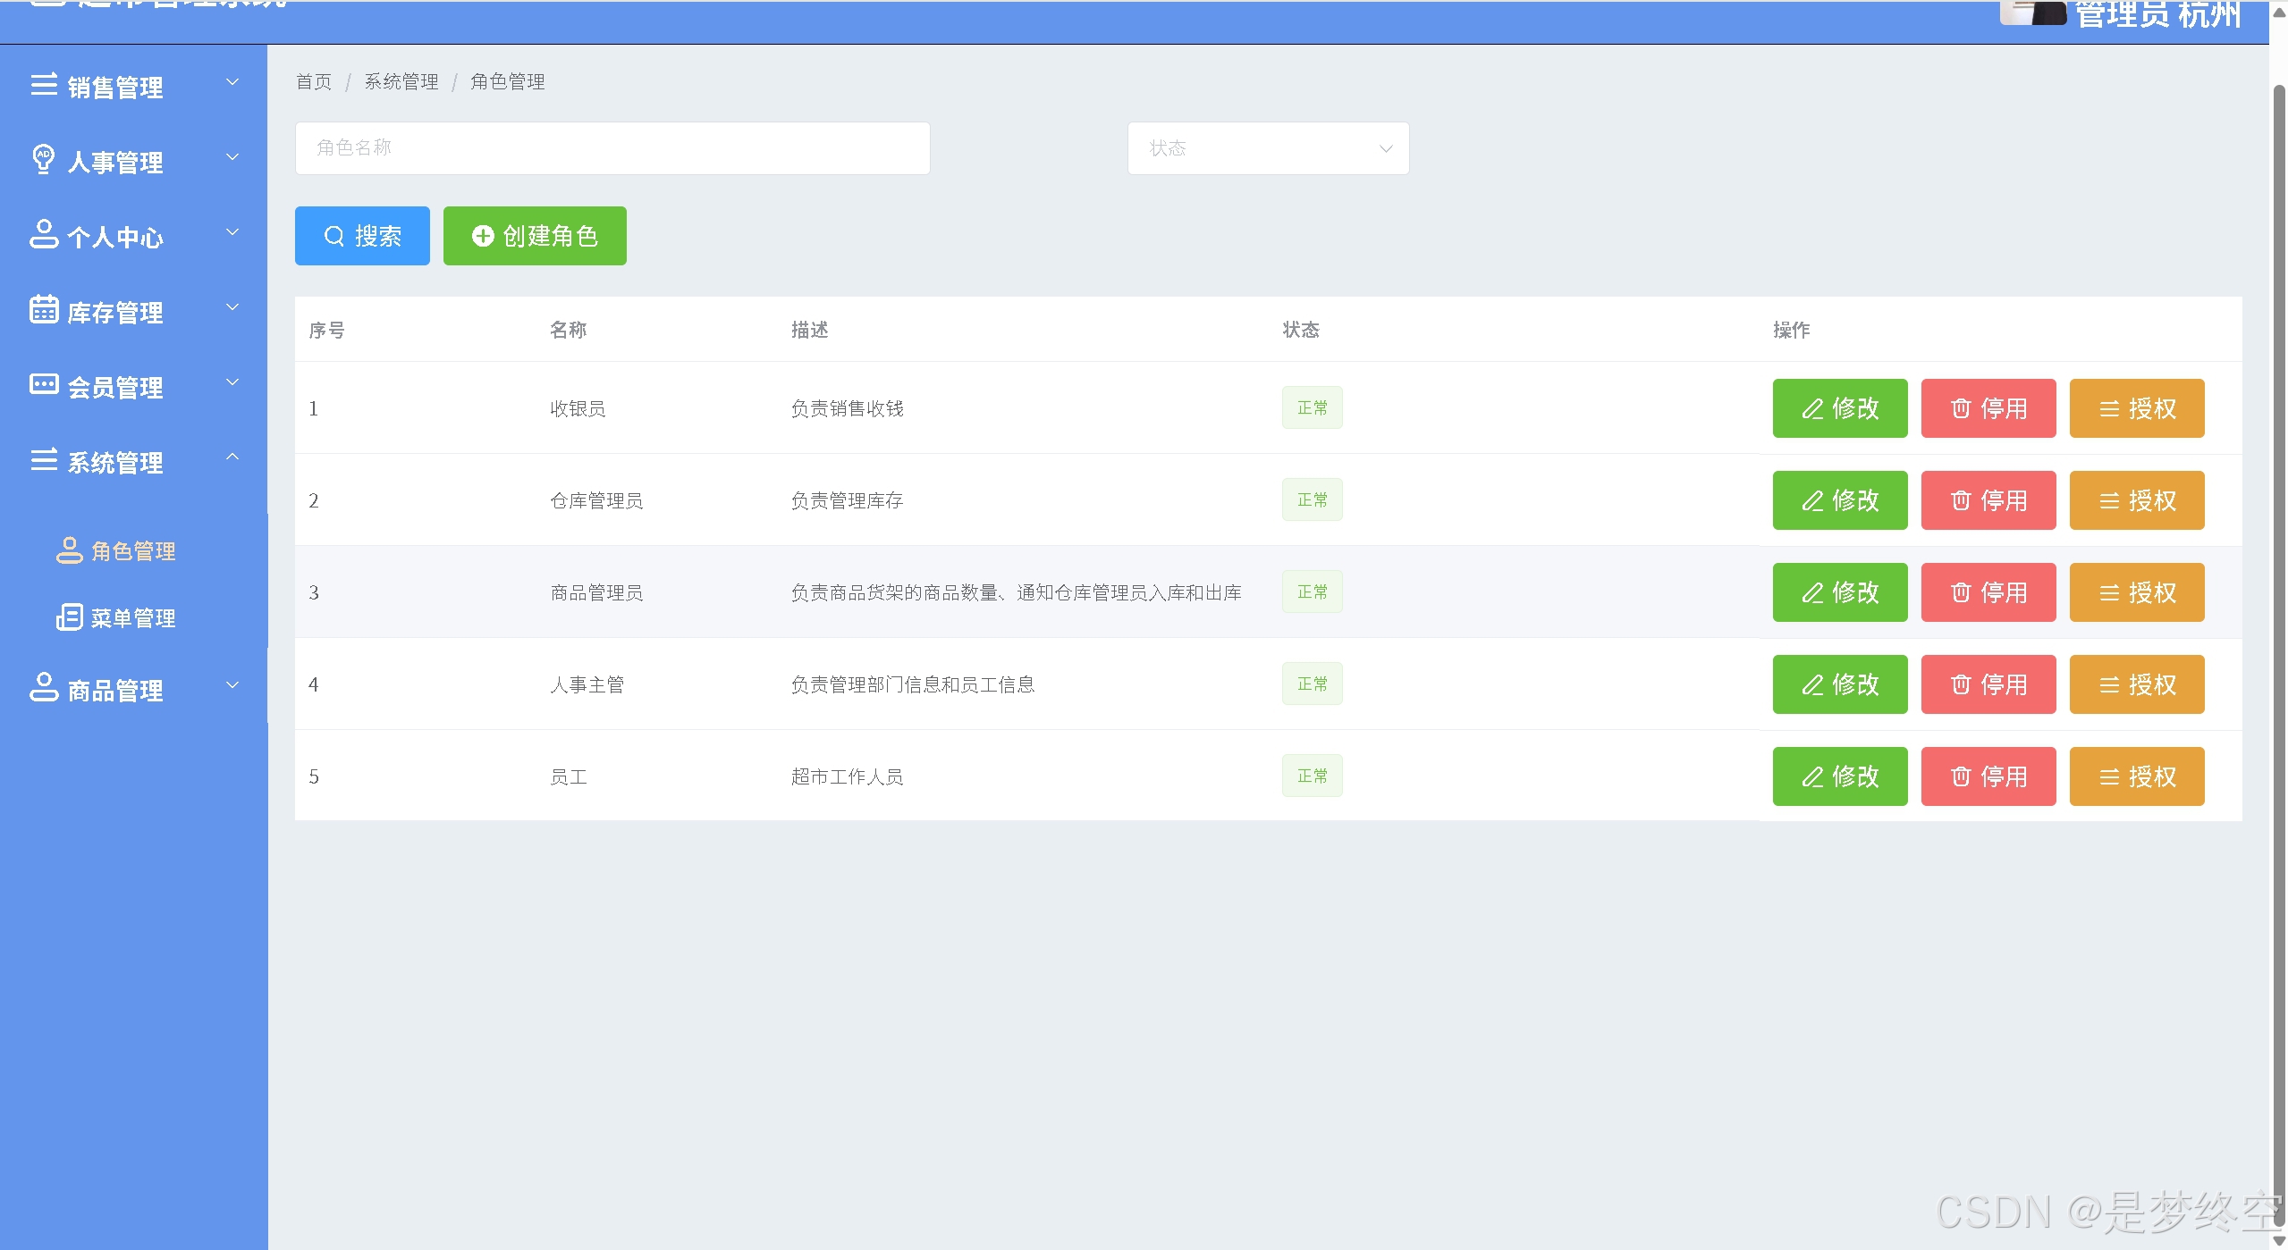Focus the 角色名称 search input field
The height and width of the screenshot is (1250, 2288).
pyautogui.click(x=612, y=148)
